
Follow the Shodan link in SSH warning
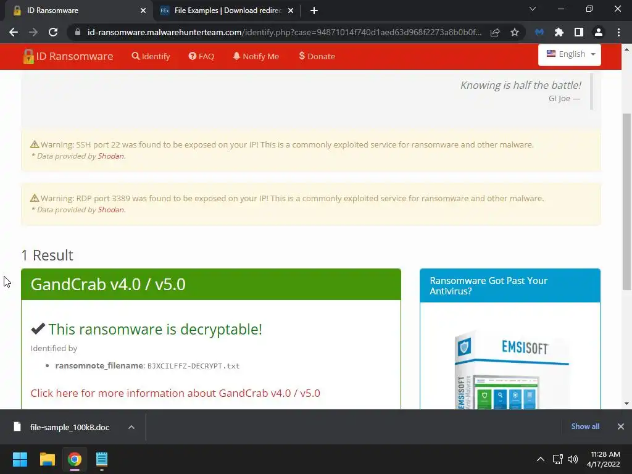(x=110, y=156)
